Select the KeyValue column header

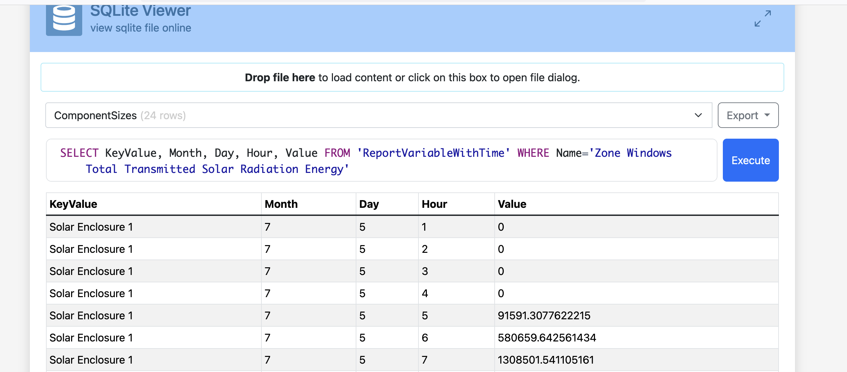point(154,204)
